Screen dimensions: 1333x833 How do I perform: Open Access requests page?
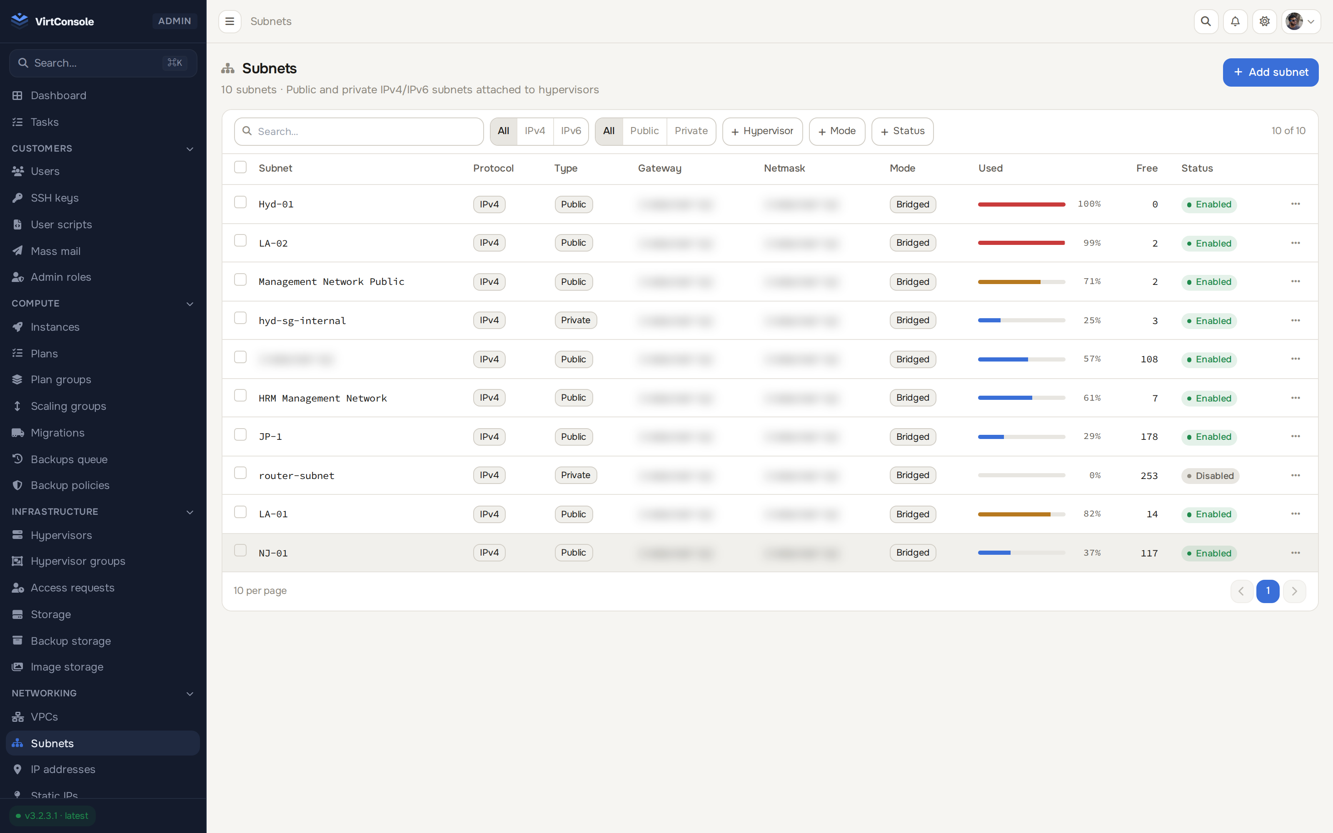click(x=103, y=588)
